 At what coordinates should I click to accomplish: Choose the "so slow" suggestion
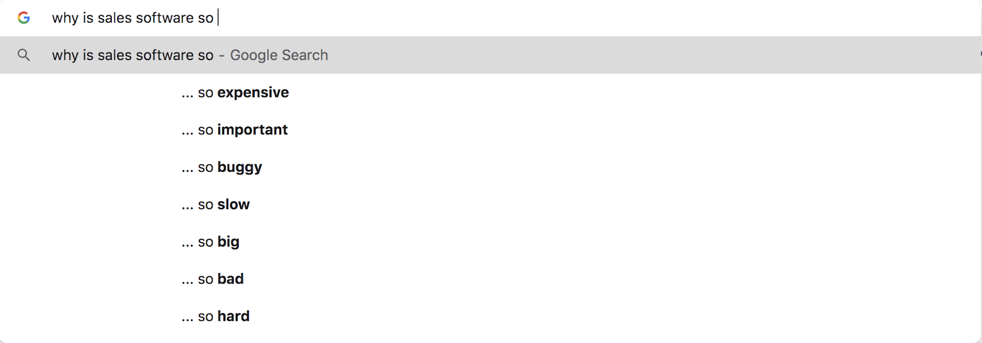(215, 205)
